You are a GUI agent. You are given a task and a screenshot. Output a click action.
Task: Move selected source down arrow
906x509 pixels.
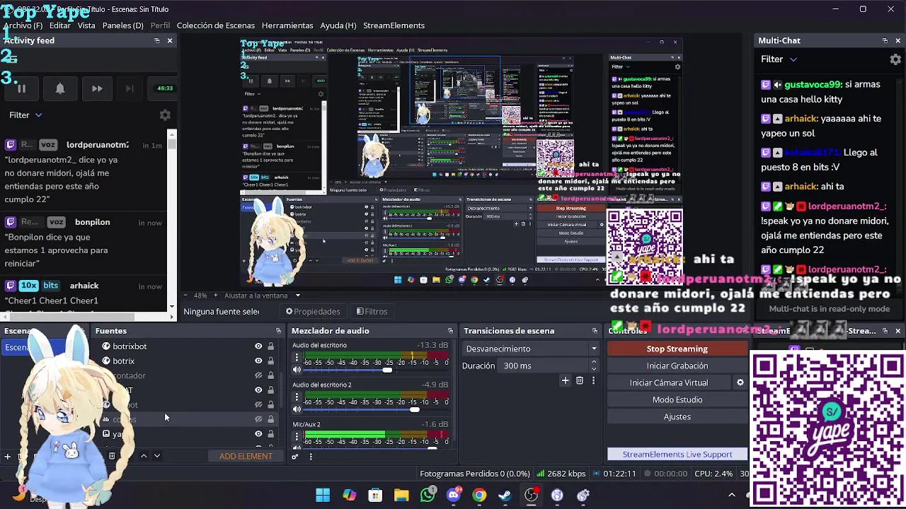pos(157,456)
